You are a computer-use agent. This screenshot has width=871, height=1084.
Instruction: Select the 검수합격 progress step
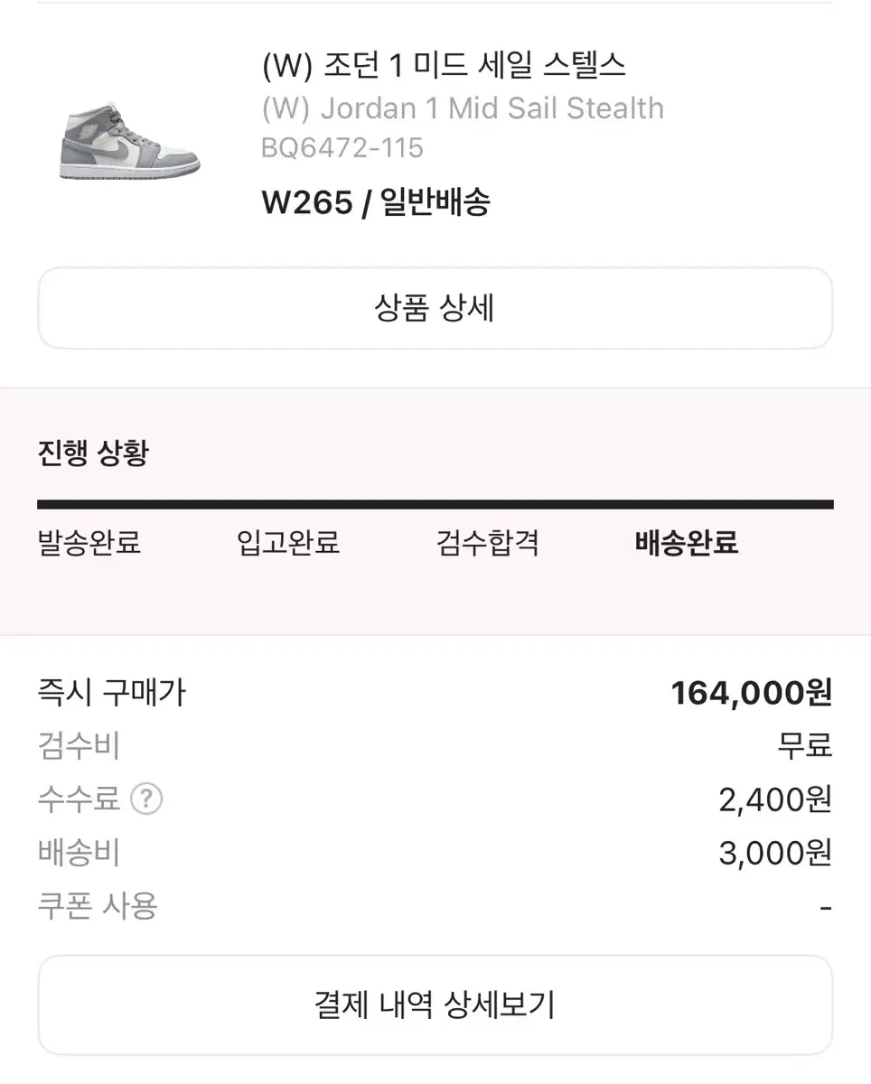(488, 543)
